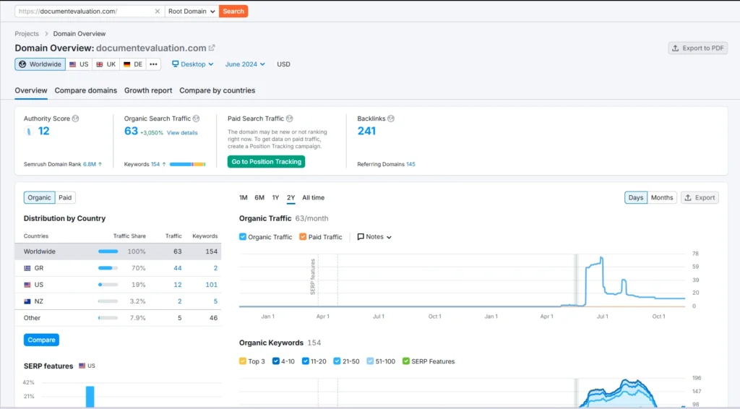The image size is (740, 409).
Task: Switch to the Overview tab
Action: (30, 90)
